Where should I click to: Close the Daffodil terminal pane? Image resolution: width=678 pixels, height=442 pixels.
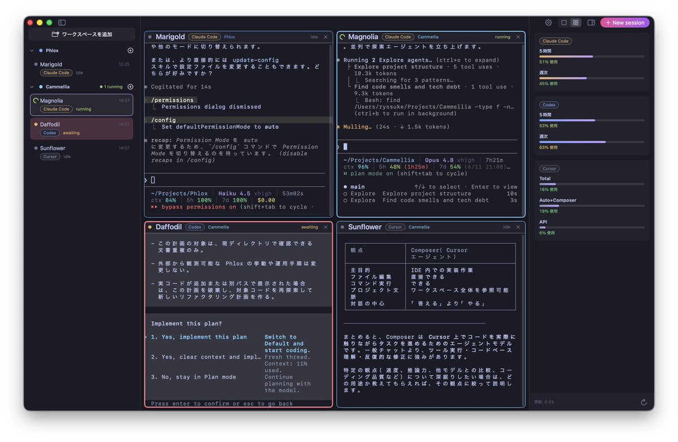[x=325, y=227]
